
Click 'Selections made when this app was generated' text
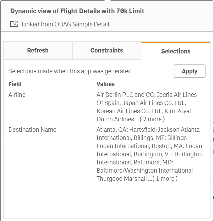point(70,71)
